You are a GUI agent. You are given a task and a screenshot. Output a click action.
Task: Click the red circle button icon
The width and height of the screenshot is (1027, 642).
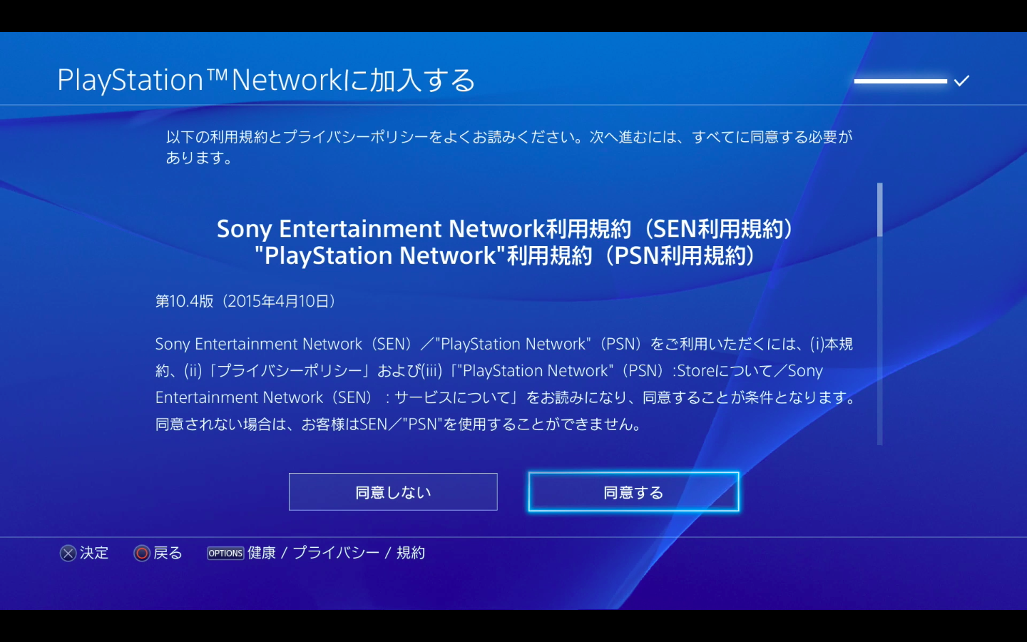click(142, 554)
